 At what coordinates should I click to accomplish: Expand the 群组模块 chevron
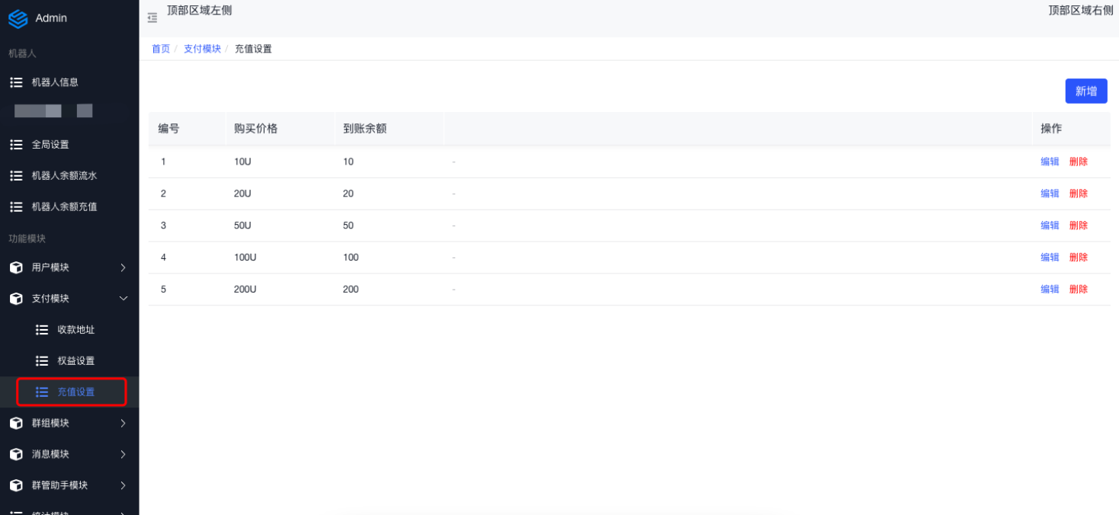click(123, 424)
